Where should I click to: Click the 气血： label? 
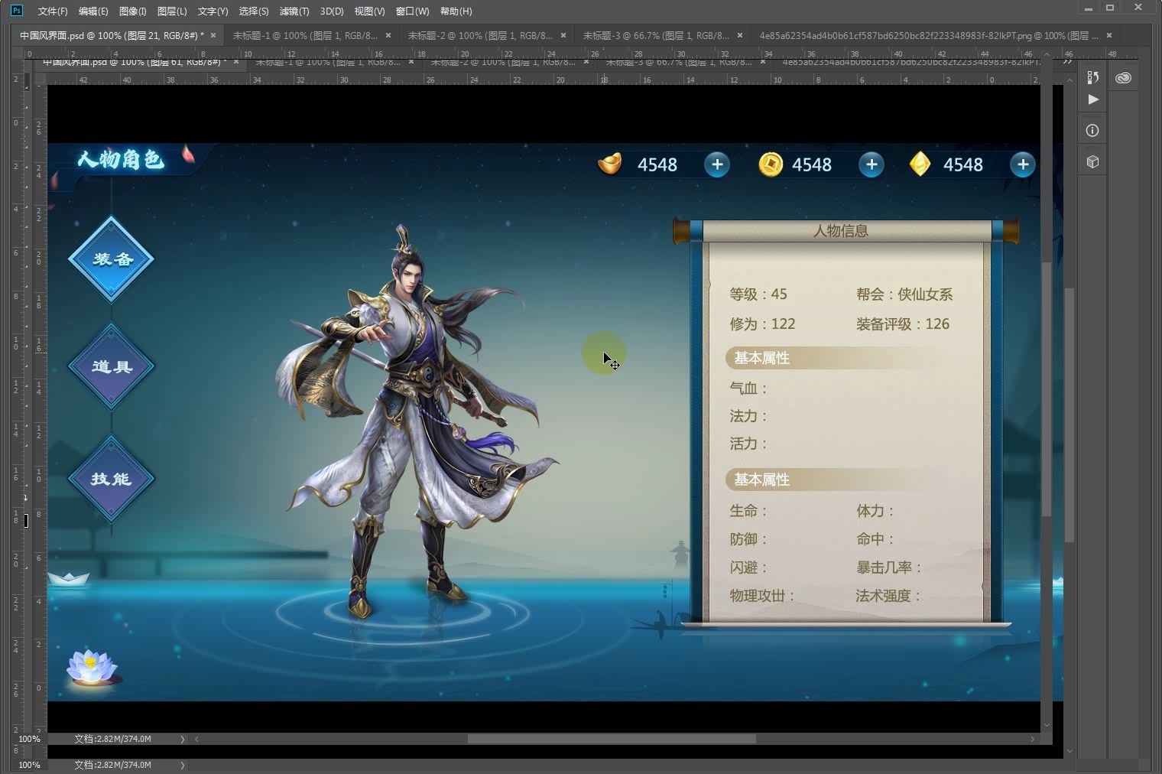click(x=748, y=389)
